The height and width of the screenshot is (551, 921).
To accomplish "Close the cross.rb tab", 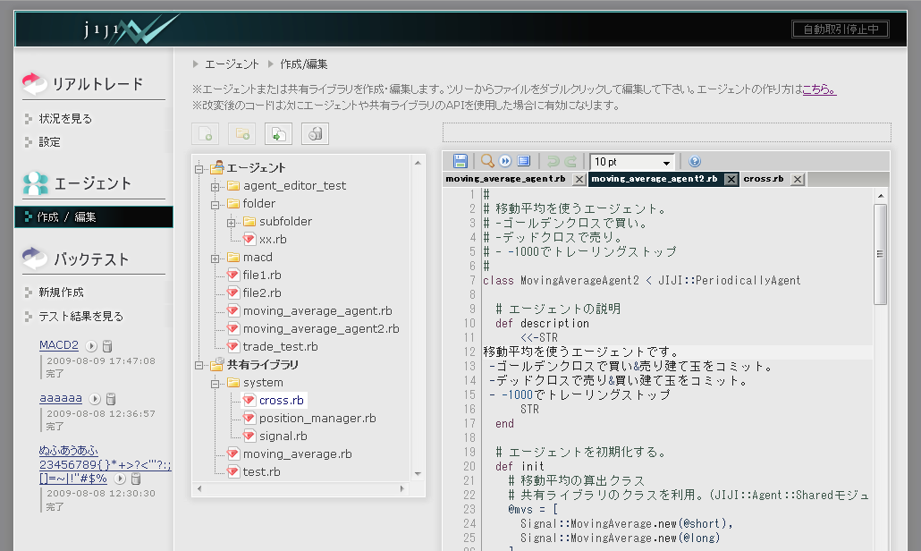I will point(797,179).
